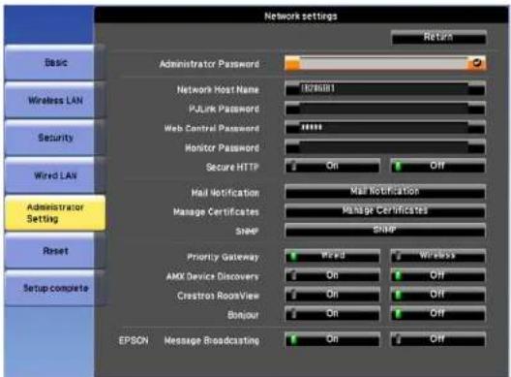
Task: Click the Network settings title text
Action: click(300, 16)
